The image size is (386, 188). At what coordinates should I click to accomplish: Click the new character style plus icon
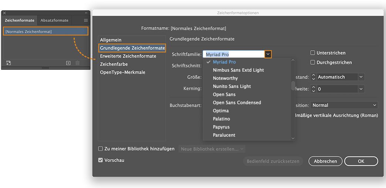click(68, 63)
